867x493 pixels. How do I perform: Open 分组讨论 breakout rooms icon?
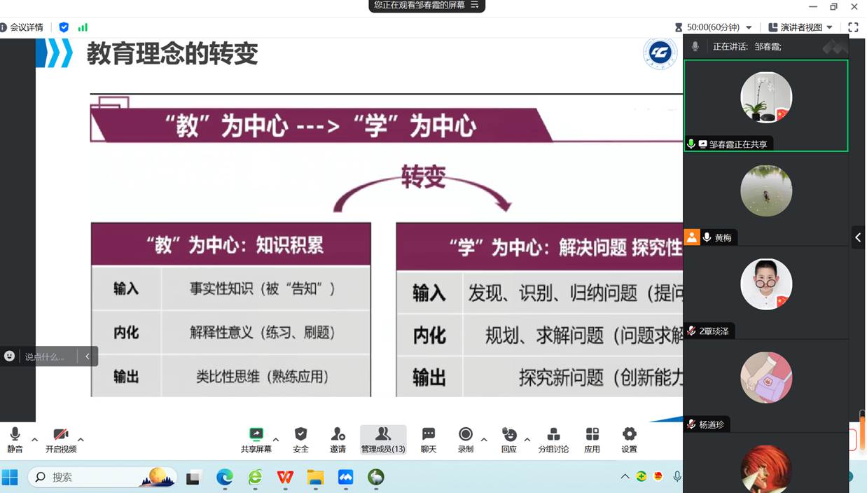pos(553,435)
